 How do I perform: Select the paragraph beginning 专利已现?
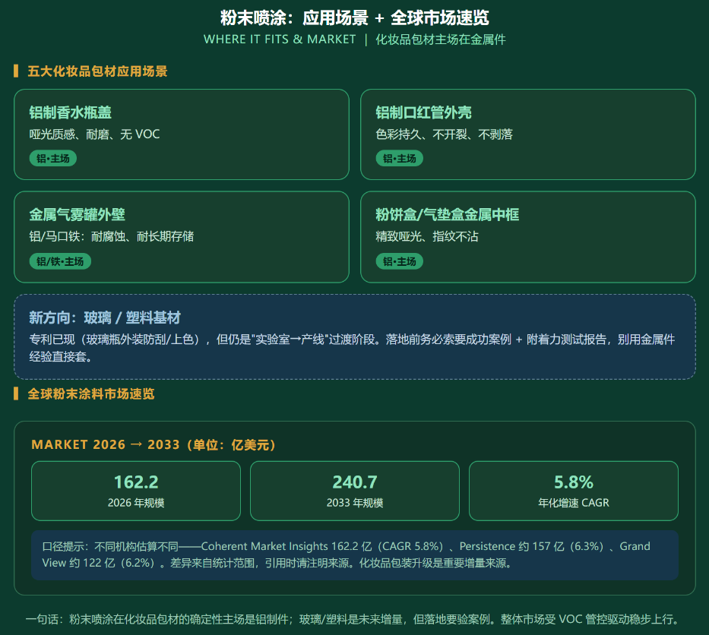coord(353,348)
